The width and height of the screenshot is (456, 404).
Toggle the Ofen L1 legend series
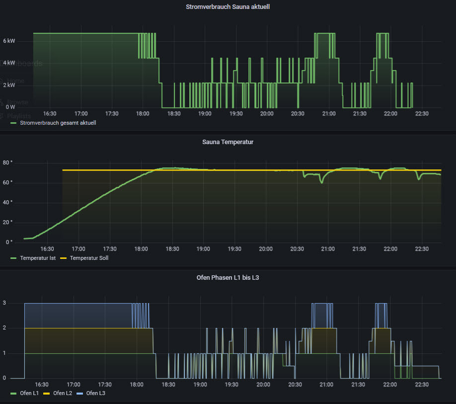29,393
